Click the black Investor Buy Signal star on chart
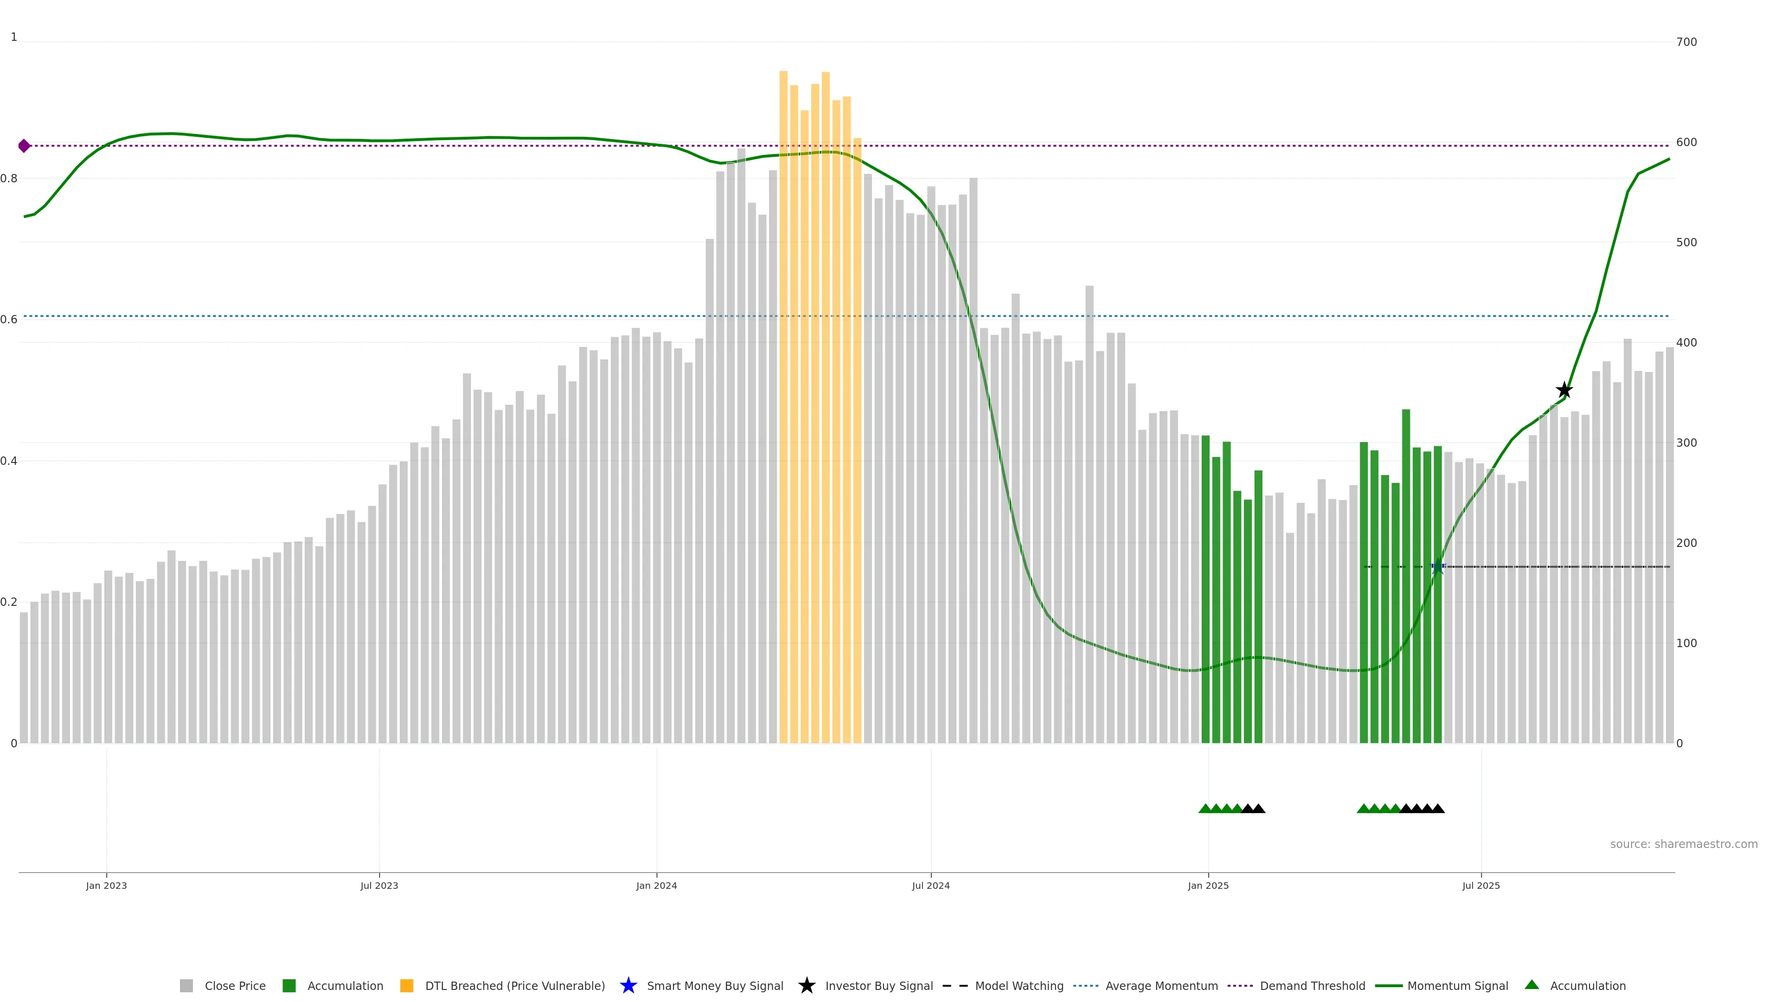Screen dimensions: 1781x1002 (1564, 390)
